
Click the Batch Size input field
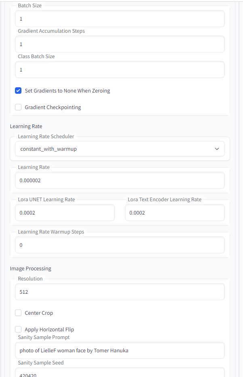pos(120,18)
